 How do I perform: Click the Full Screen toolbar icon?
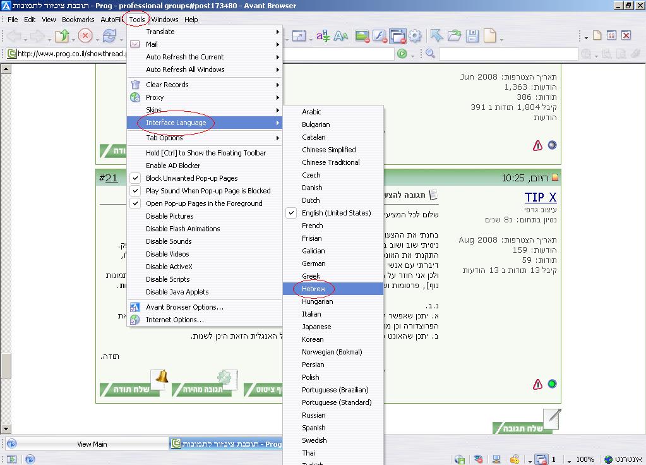[299, 36]
